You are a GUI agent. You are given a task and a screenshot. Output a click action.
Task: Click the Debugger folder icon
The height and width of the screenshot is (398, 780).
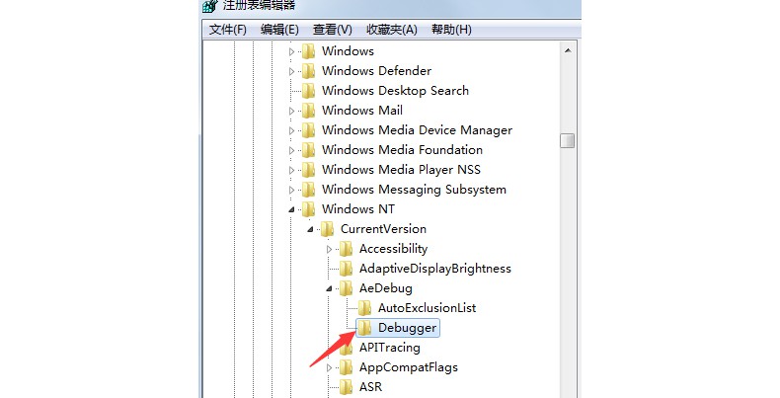(365, 328)
